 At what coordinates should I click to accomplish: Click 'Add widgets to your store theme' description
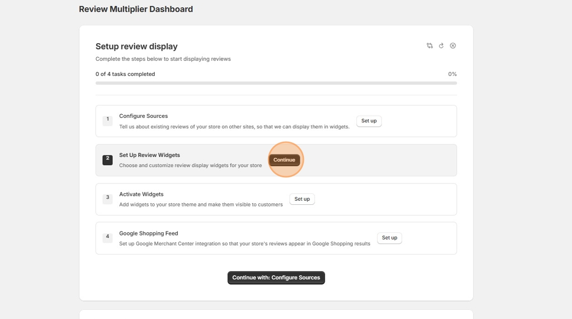[x=201, y=205]
